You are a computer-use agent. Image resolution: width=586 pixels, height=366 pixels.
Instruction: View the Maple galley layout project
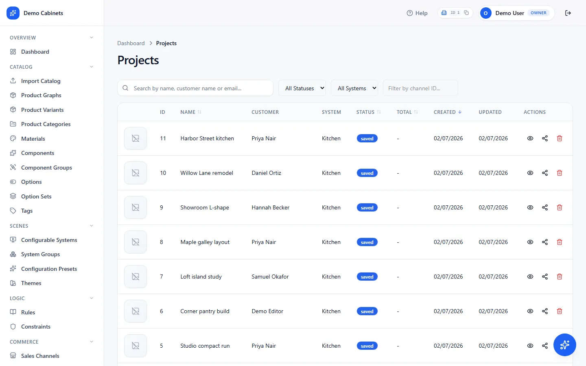[530, 242]
